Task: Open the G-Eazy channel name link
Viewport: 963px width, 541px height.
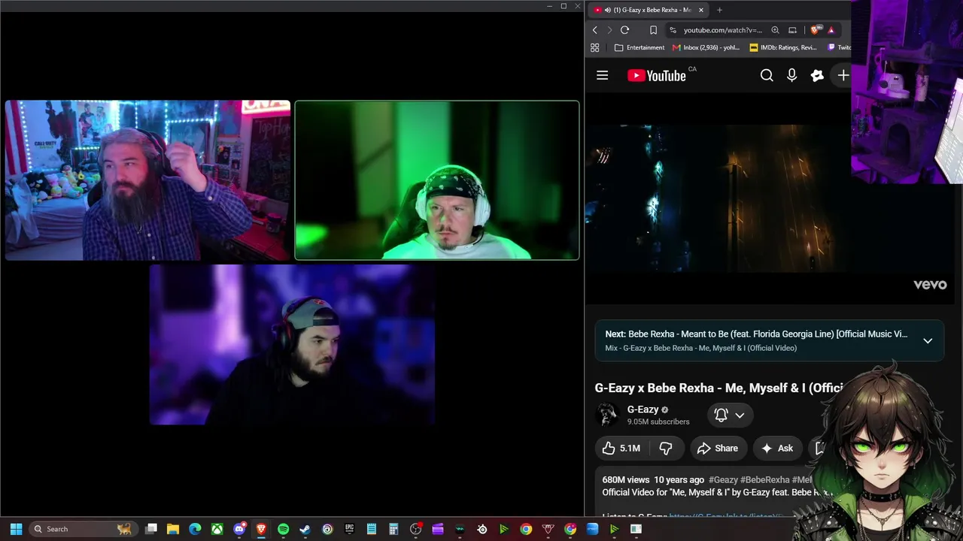Action: pyautogui.click(x=643, y=410)
